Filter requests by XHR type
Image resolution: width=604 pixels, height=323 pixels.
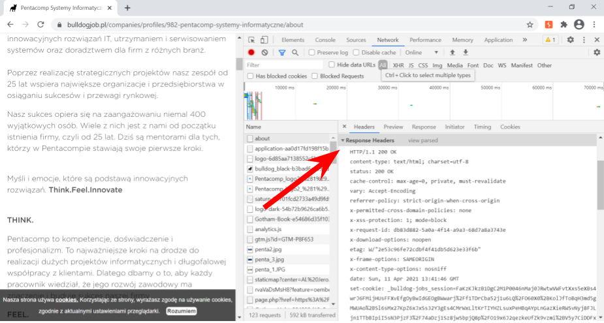point(398,65)
